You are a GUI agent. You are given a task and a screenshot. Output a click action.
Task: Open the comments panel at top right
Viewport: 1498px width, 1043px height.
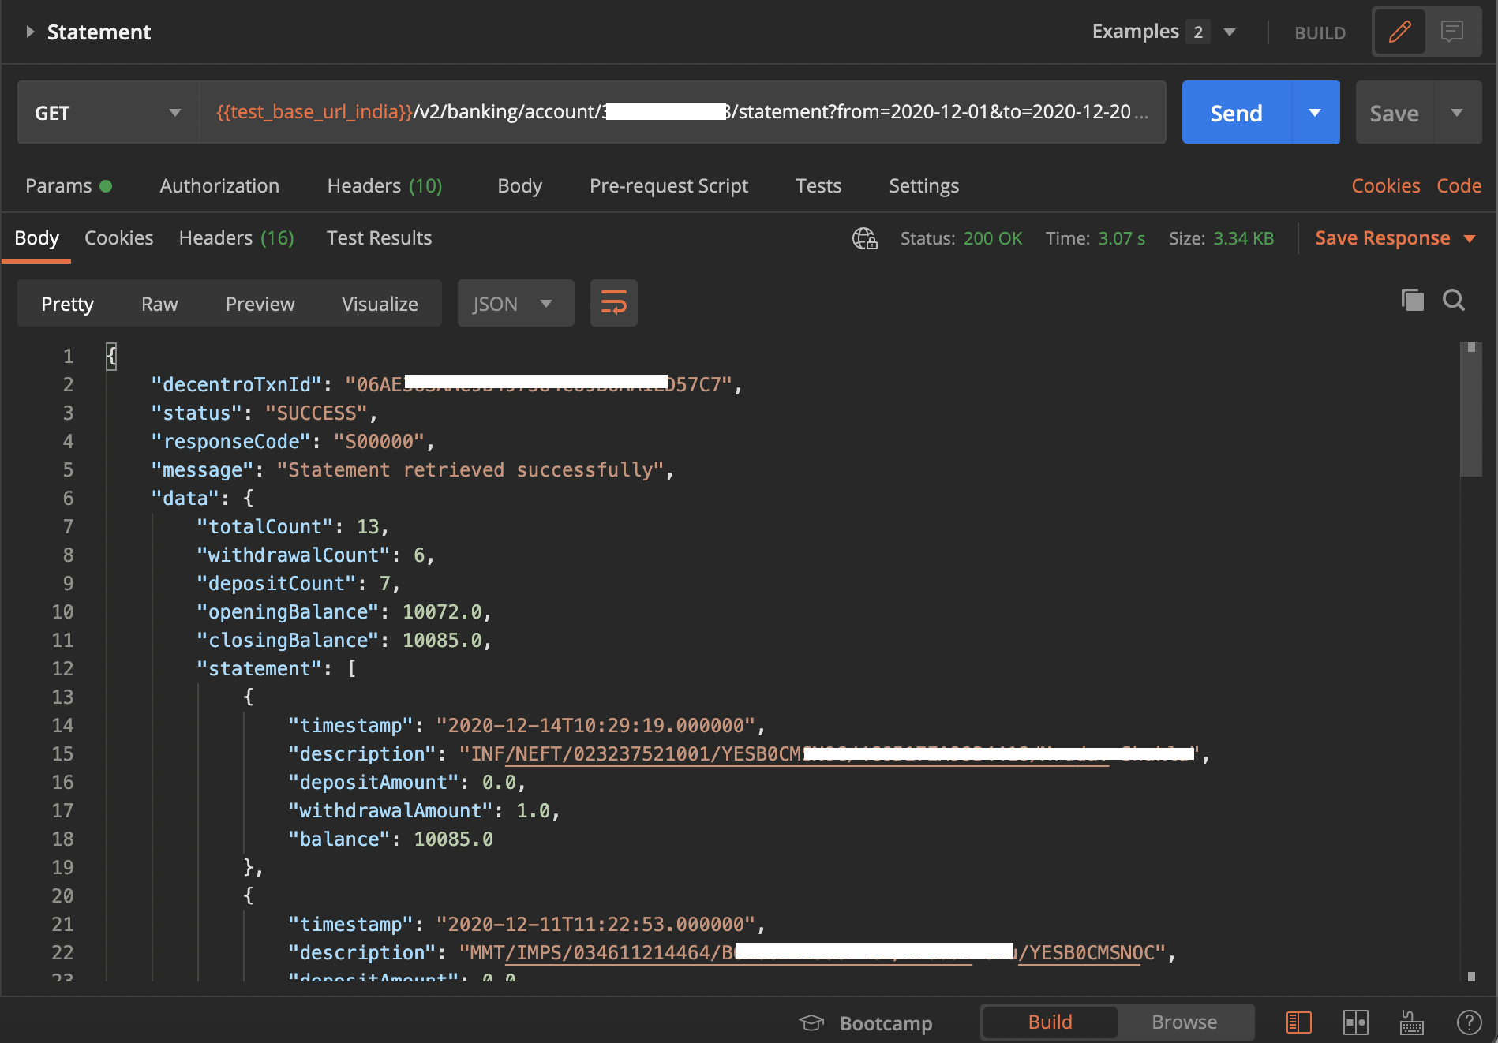(x=1453, y=32)
